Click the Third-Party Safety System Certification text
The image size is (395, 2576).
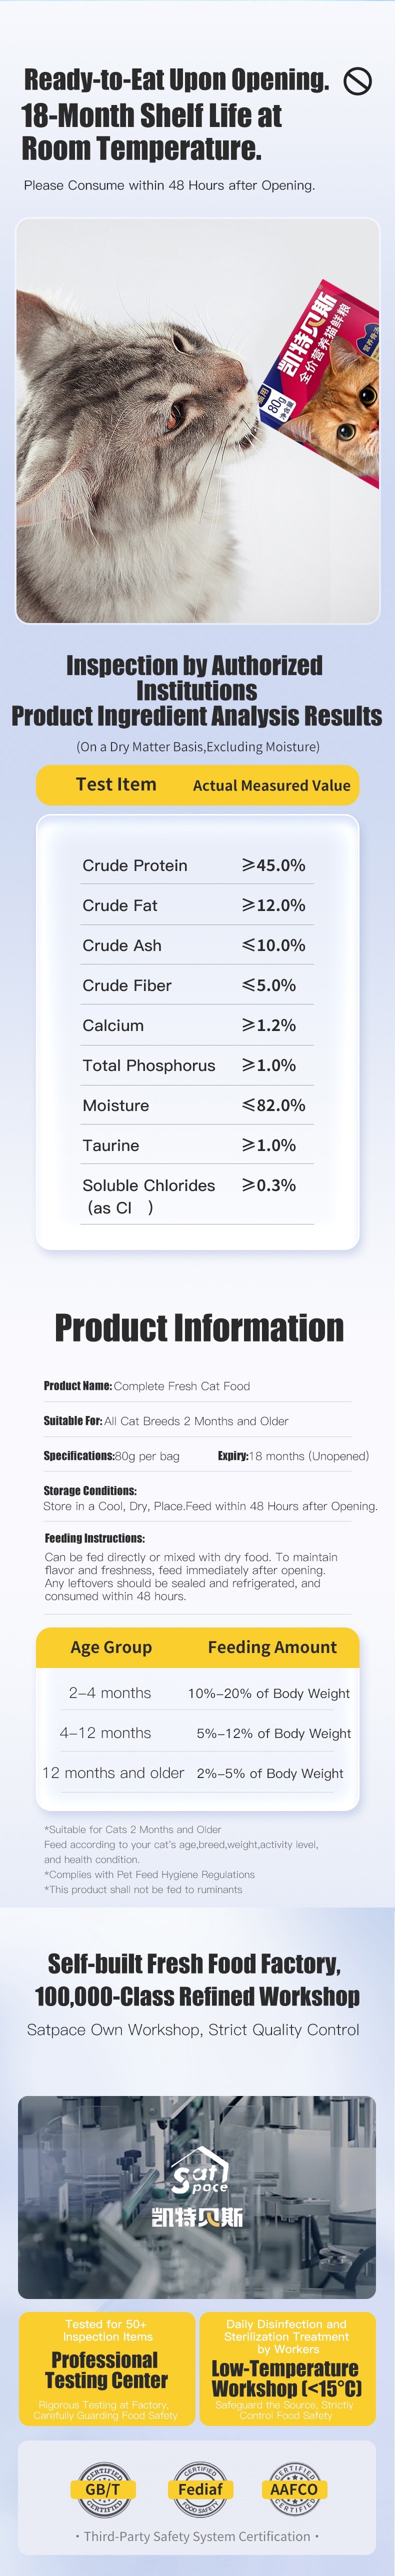point(197,2536)
